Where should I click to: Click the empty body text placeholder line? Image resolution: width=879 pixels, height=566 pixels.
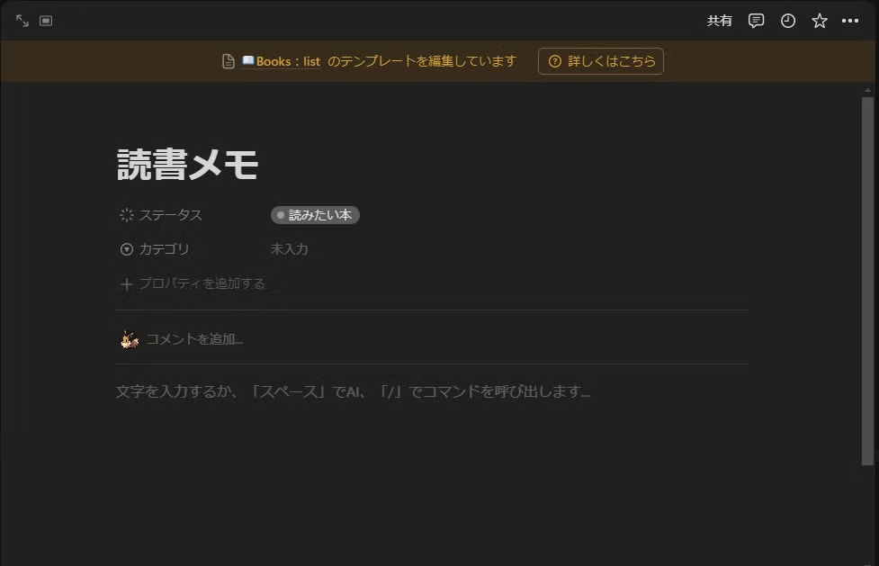point(354,391)
